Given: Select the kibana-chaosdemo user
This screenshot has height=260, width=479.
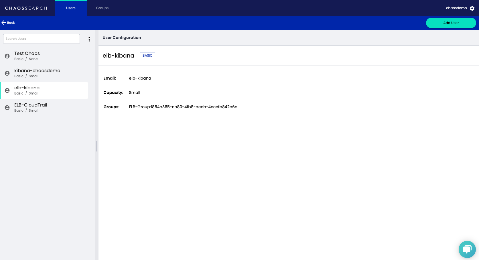Looking at the screenshot, I should pyautogui.click(x=44, y=73).
